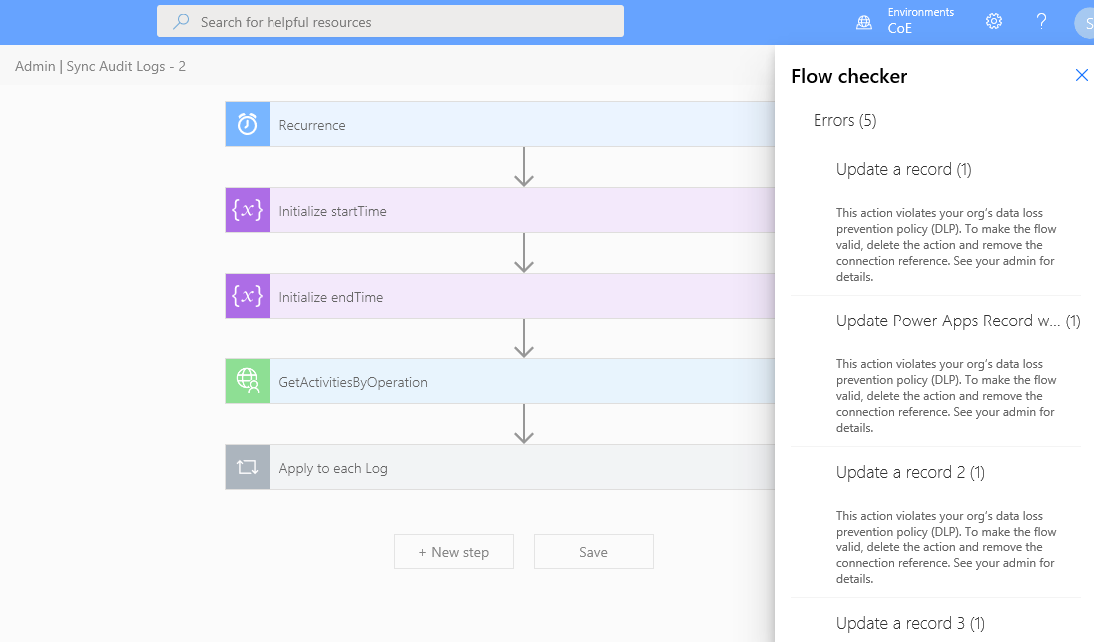The width and height of the screenshot is (1094, 642).
Task: Select the Update a record (1) error entry
Action: tap(903, 169)
